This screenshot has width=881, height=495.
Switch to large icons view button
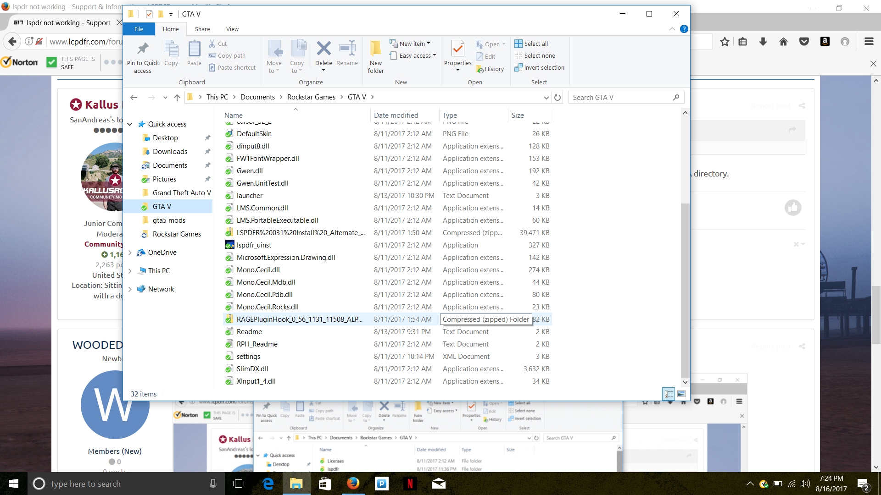(681, 394)
